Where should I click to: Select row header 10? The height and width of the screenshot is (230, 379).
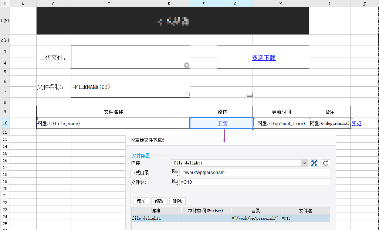pos(5,123)
